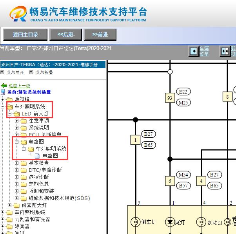
Task: Expand the 后视镜 tree node
Action: (3, 99)
